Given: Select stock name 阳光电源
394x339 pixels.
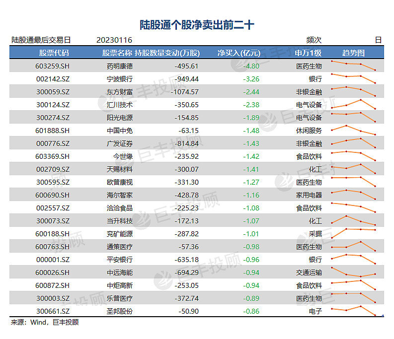Looking at the screenshot, I should tap(120, 118).
